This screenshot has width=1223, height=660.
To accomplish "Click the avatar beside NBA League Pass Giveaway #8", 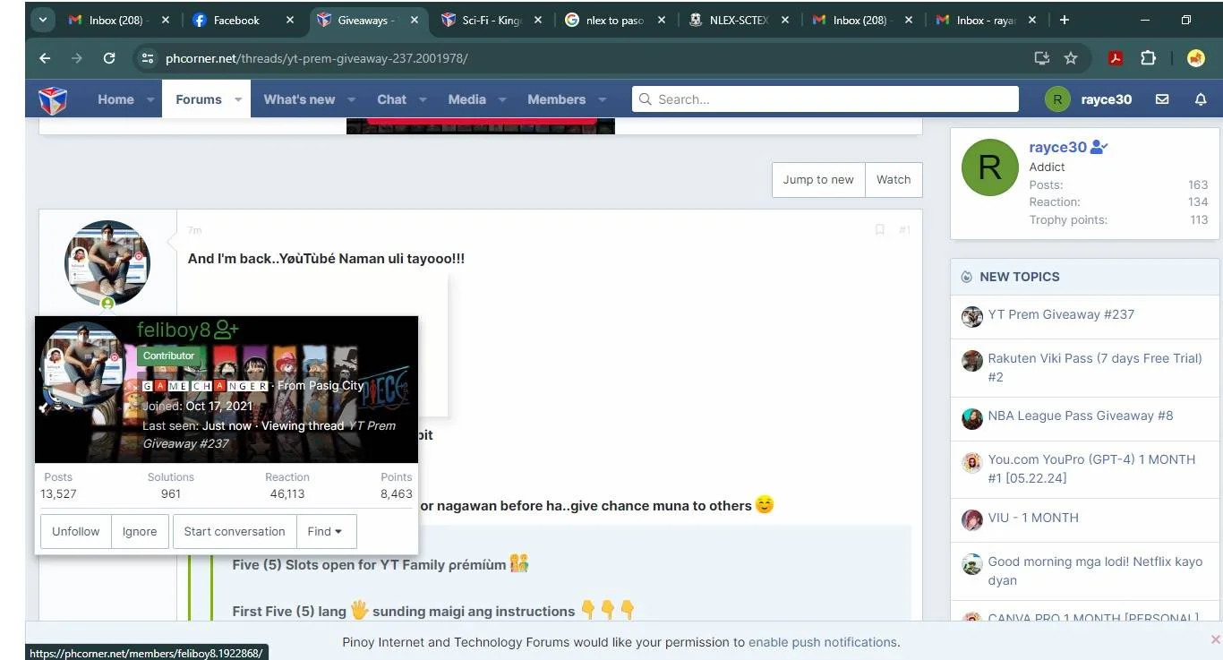I will [x=972, y=418].
